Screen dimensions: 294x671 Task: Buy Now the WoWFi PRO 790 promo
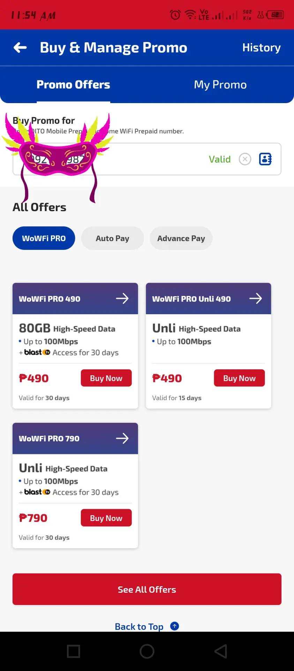(x=106, y=518)
